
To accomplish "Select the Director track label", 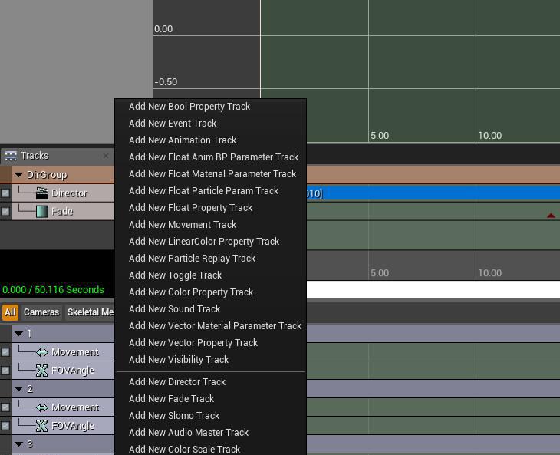I will (x=69, y=193).
